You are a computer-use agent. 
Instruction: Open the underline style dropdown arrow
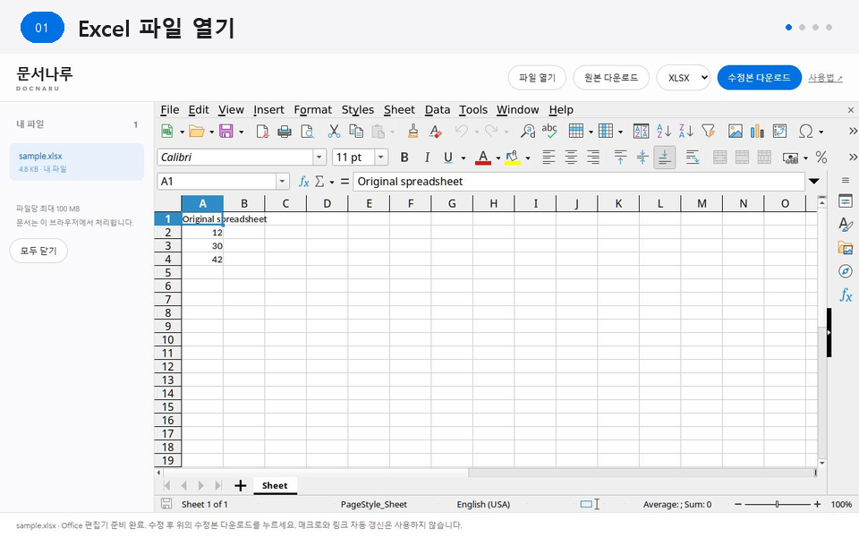tap(463, 158)
